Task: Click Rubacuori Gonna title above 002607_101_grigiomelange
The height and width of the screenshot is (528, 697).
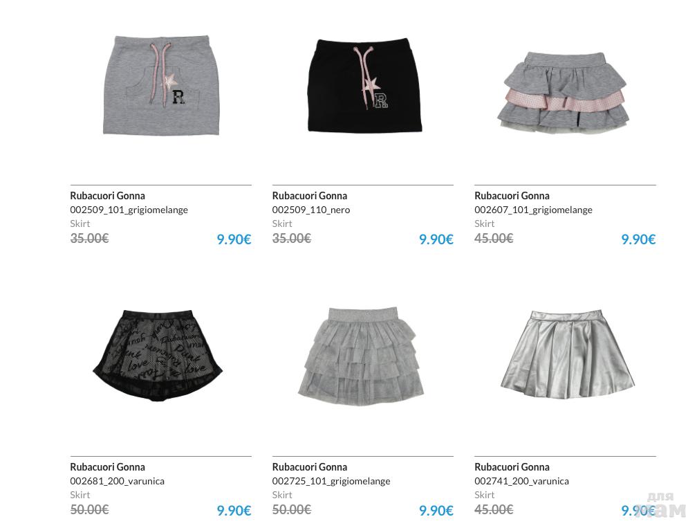Action: (x=512, y=196)
